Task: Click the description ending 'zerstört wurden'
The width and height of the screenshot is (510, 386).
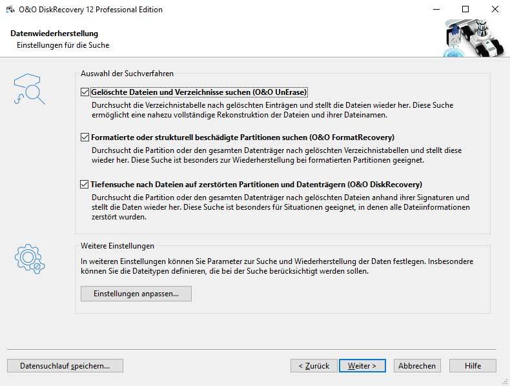Action: tap(281, 207)
